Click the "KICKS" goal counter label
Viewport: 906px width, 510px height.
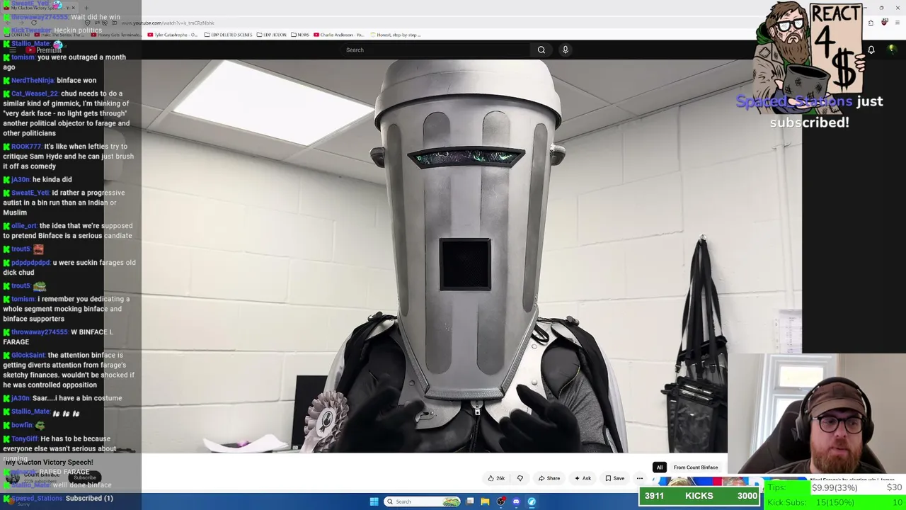[699, 496]
